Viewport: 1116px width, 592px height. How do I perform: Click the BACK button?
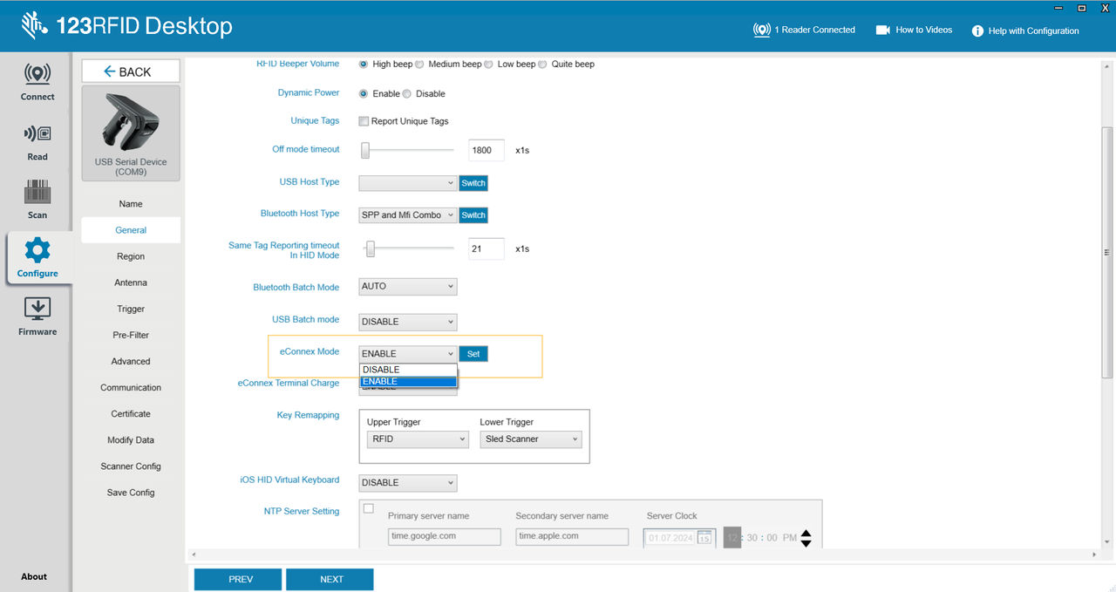coord(131,71)
